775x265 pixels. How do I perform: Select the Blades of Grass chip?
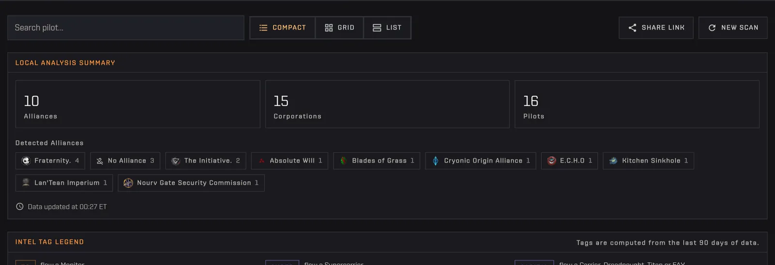(x=377, y=161)
